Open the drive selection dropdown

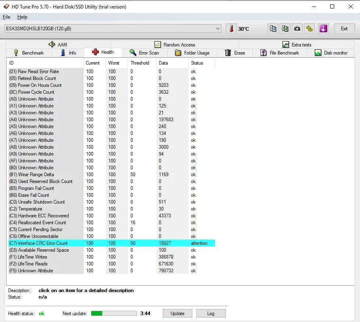tap(113, 29)
